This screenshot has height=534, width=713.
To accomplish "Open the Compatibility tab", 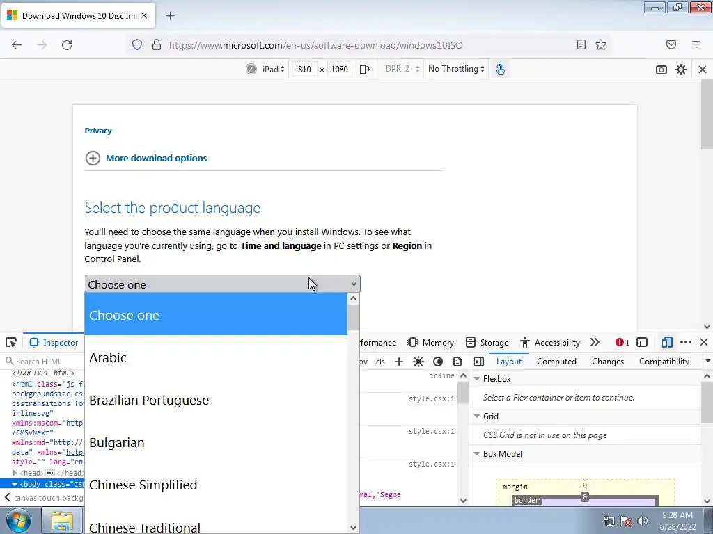I will pos(664,362).
